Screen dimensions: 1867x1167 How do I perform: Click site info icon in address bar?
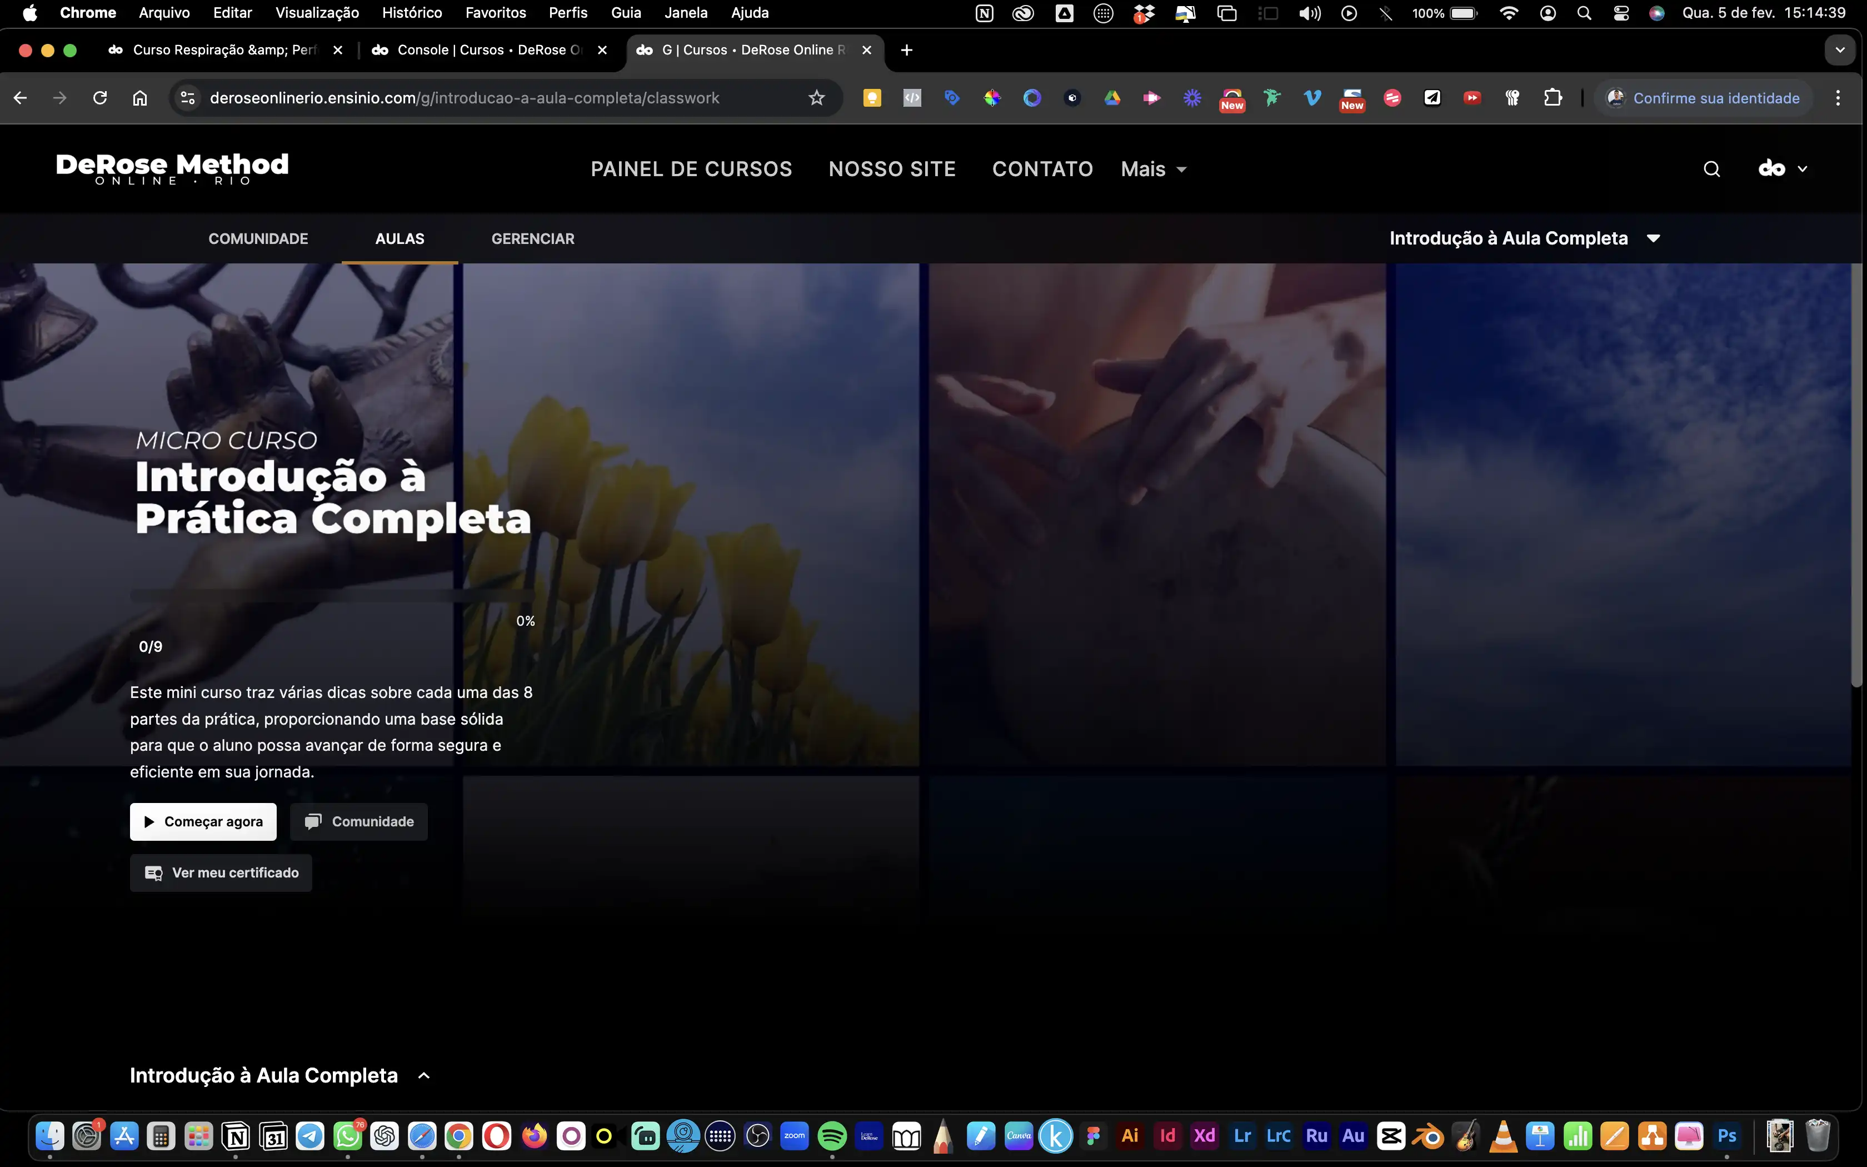point(187,98)
